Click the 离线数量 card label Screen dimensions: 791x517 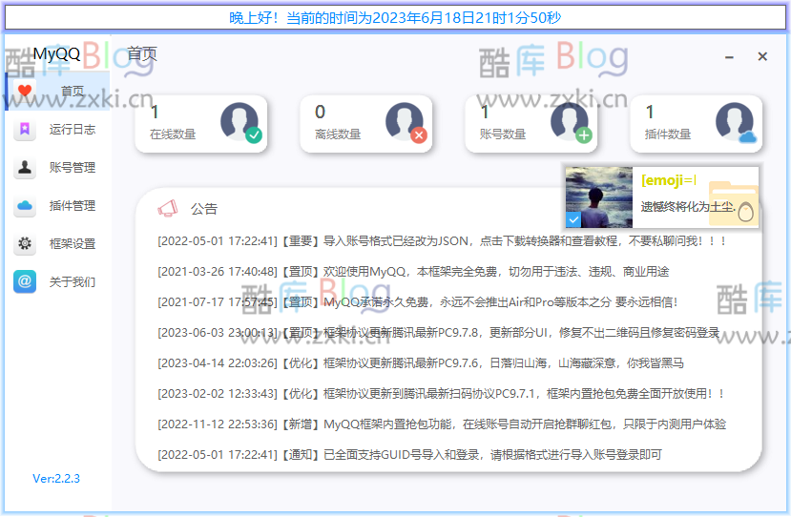pos(338,134)
